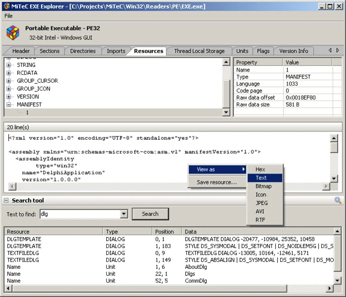Viewport: 346px width, 297px height.
Task: Select the STRING tree label
Action: [x=26, y=65]
